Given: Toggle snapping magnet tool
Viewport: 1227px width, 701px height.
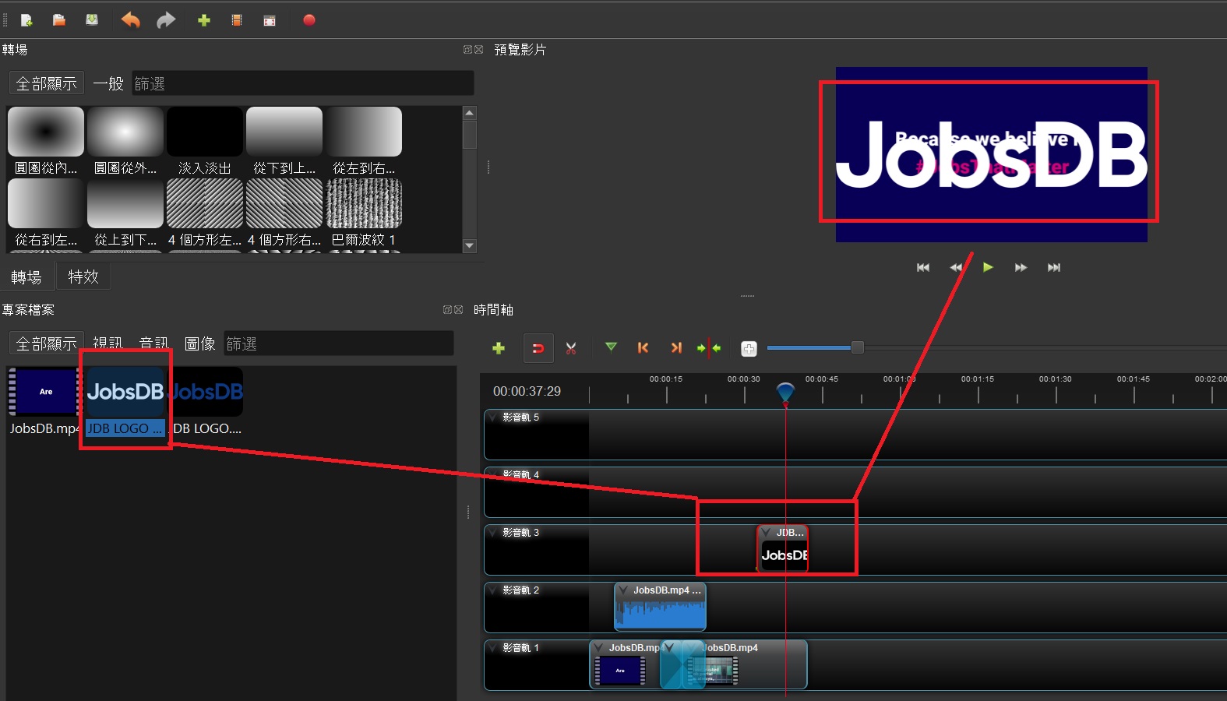Looking at the screenshot, I should (538, 348).
